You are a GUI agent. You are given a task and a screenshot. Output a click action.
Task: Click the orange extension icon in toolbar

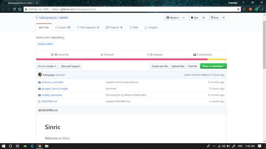point(251,9)
